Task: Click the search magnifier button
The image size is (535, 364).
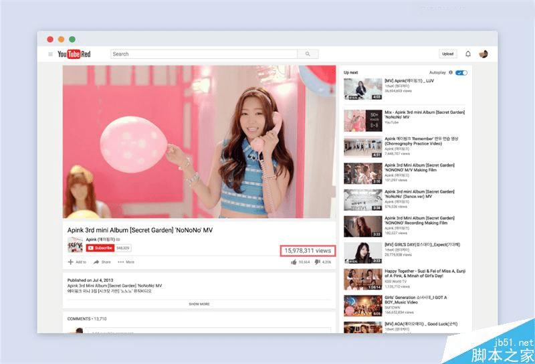Action: point(308,54)
